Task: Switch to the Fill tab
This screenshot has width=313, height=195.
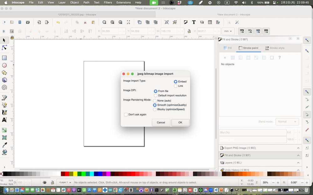Action: [x=228, y=48]
